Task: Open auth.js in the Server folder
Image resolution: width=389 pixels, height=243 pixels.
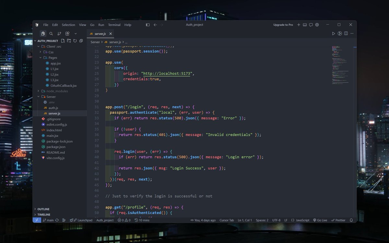Action: (53, 108)
